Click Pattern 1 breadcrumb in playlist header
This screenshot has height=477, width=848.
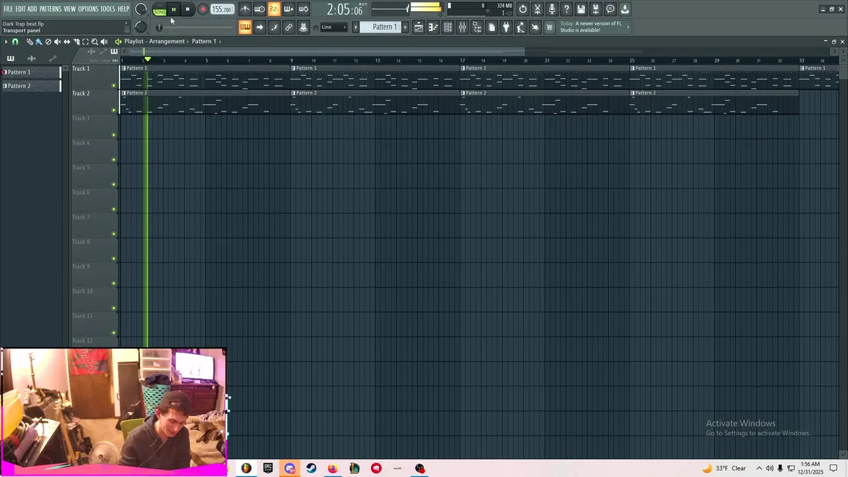(x=204, y=42)
